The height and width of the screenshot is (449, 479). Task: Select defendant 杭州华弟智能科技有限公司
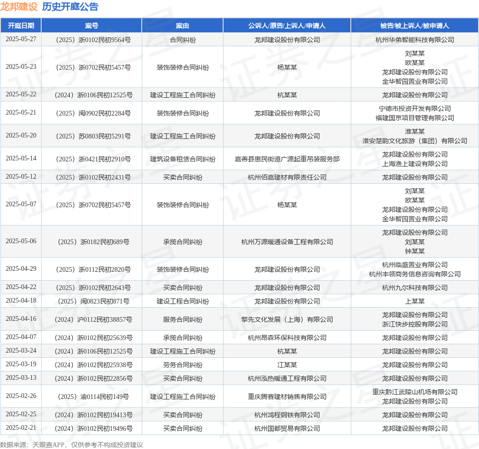(x=414, y=40)
